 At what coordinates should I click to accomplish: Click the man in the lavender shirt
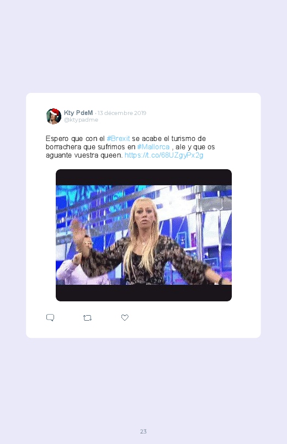80,266
